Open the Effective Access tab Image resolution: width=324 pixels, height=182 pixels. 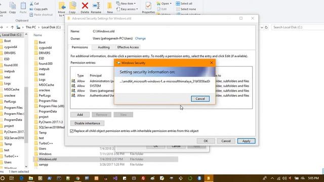tap(128, 47)
